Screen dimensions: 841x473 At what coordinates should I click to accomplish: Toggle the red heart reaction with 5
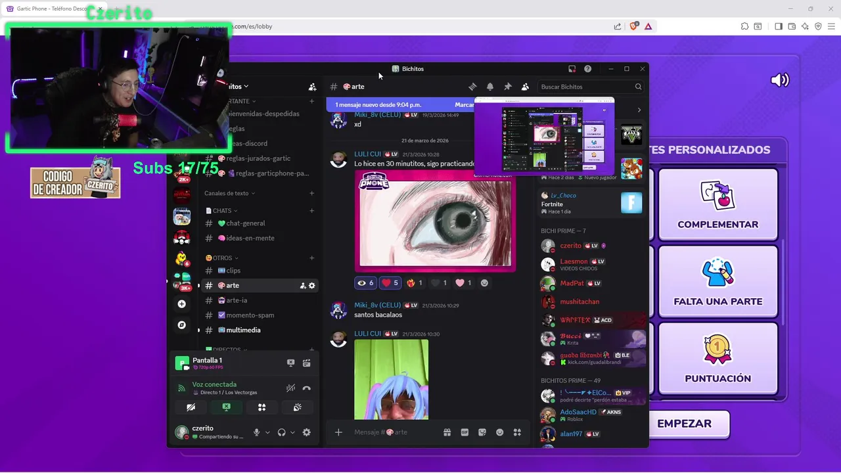point(390,283)
